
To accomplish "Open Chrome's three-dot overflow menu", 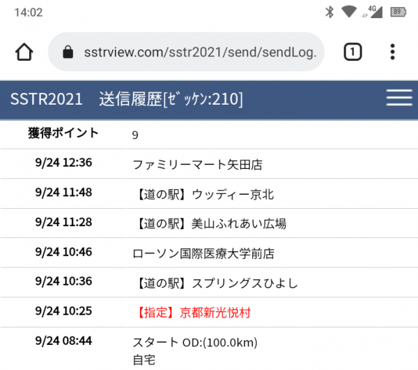I will [x=393, y=52].
